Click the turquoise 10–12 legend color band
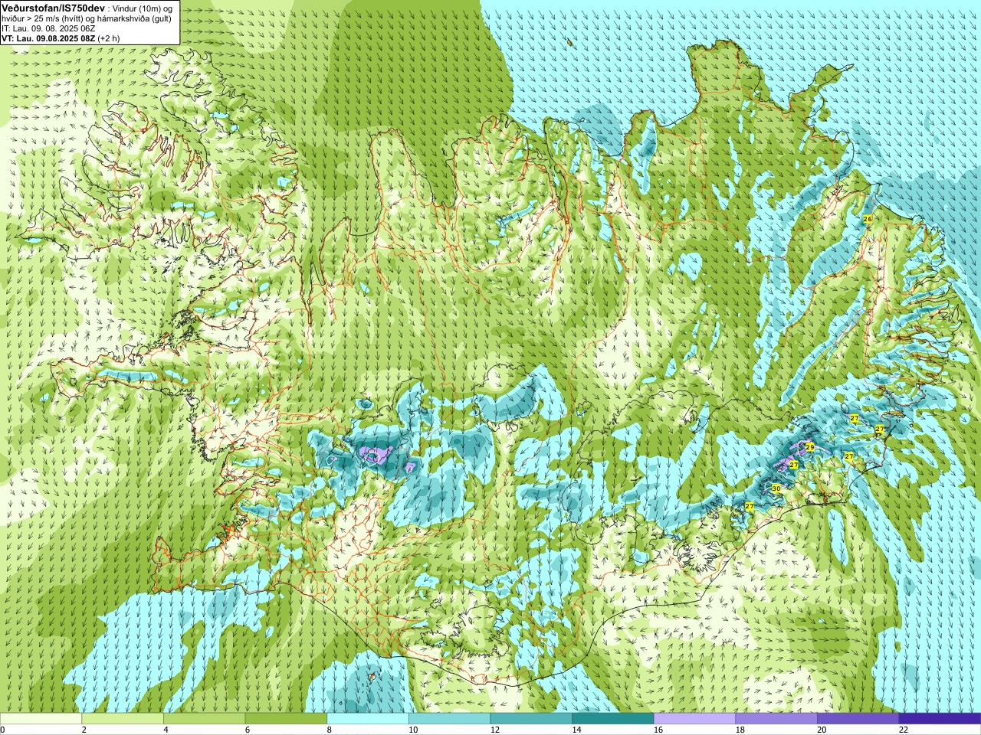Viewport: 981px width, 735px height. coord(449,719)
